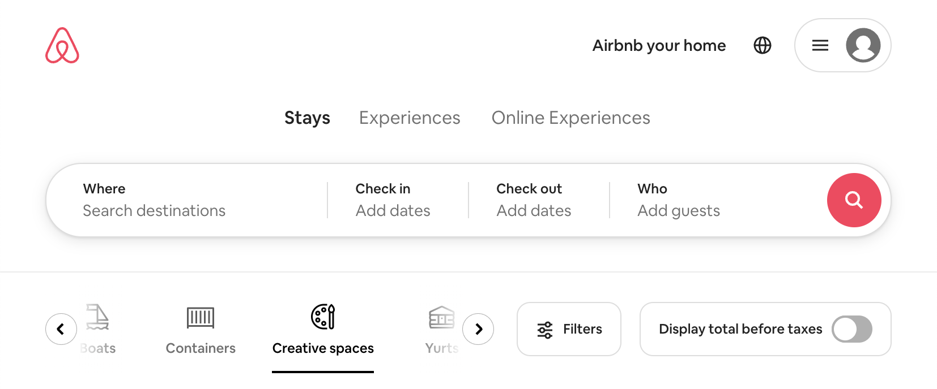The height and width of the screenshot is (389, 937).
Task: Click the user profile avatar
Action: click(863, 45)
